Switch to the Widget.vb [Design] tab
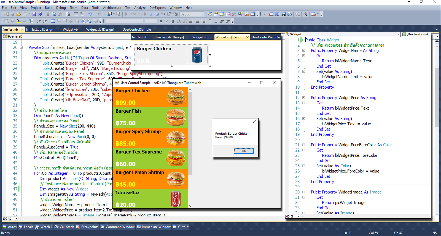 tap(229, 37)
